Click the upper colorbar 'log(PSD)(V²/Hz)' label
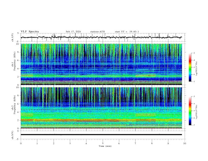 197,69
